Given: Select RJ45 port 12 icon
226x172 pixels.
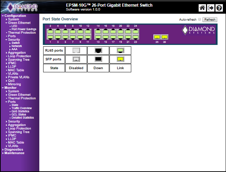Looking at the screenshot, I should [88, 31].
